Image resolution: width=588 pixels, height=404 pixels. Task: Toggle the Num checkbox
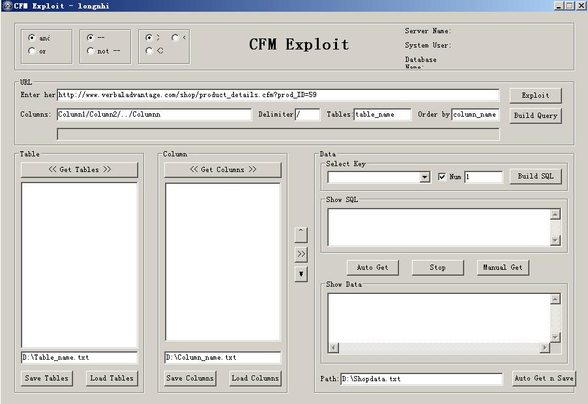coord(443,177)
